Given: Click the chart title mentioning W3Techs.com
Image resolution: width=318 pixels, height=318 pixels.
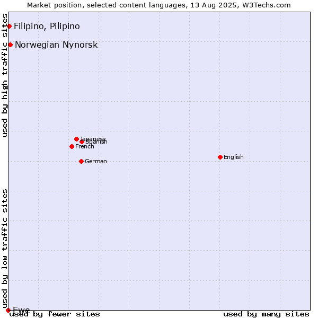Looking at the screenshot, I should 159,5.
